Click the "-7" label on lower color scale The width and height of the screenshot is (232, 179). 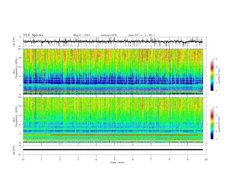(x=216, y=139)
